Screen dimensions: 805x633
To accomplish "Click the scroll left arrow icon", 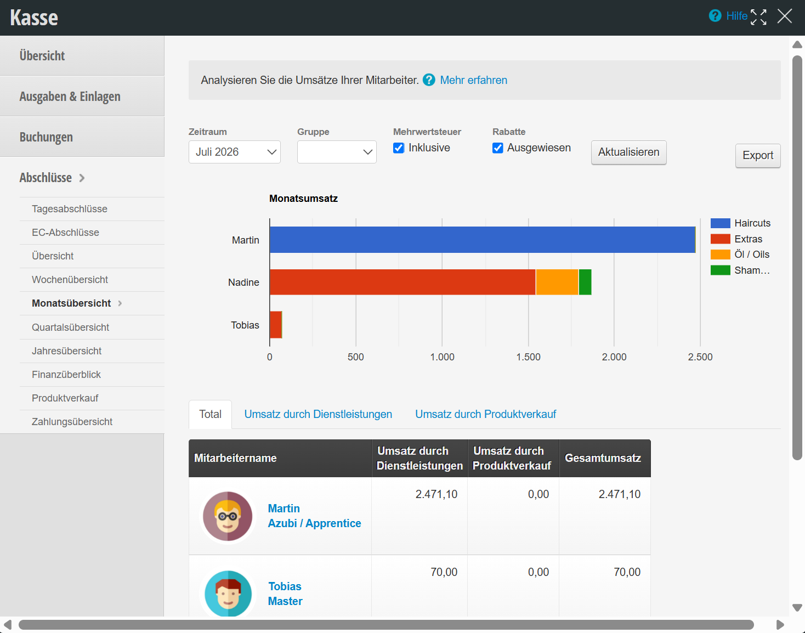I will point(8,625).
